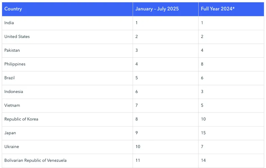266x168 pixels.
Task: Select Ukraine's 2025 rank value of 10
Action: click(138, 146)
